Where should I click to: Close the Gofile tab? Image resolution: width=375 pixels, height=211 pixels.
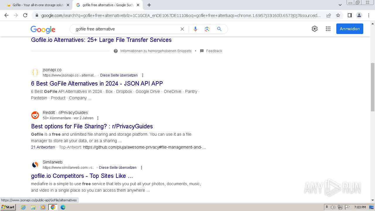point(68,5)
